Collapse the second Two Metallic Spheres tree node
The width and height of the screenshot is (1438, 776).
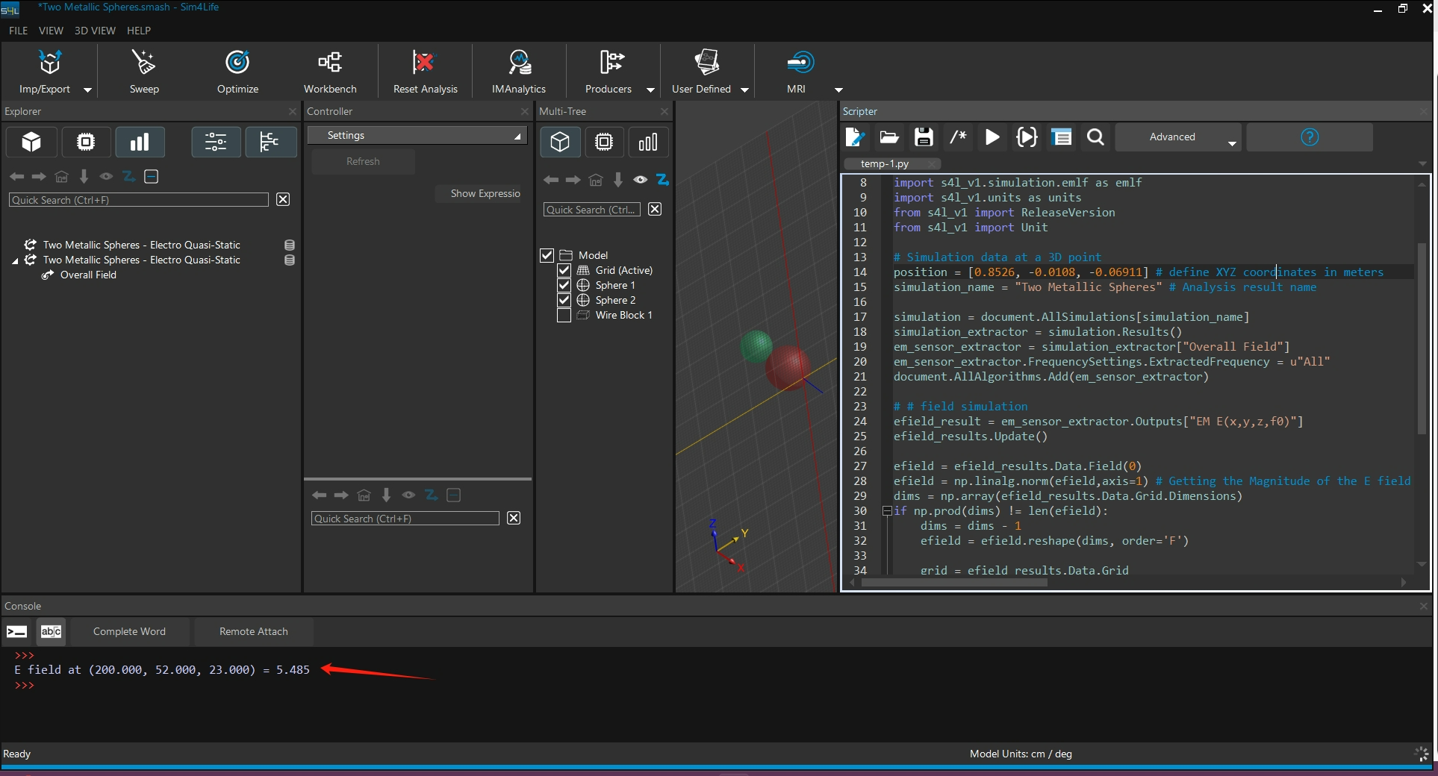pyautogui.click(x=15, y=260)
